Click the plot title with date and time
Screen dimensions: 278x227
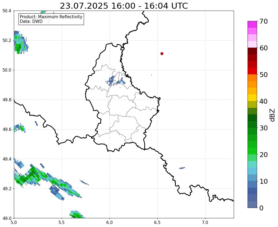click(124, 6)
